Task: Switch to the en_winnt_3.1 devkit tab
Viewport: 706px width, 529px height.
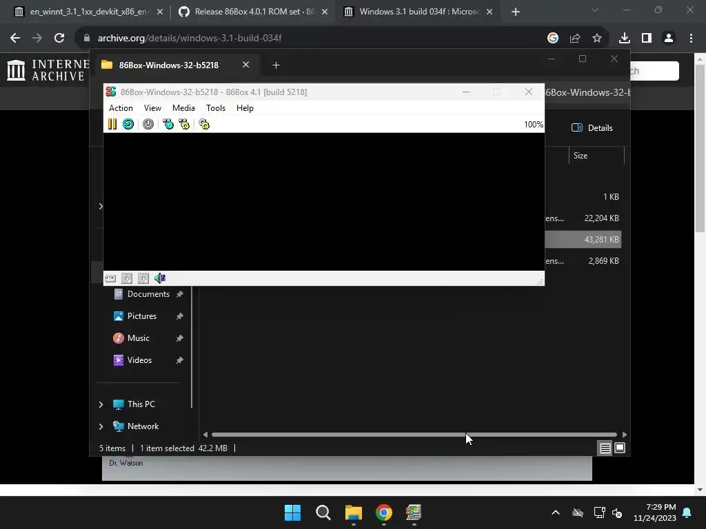Action: point(88,12)
